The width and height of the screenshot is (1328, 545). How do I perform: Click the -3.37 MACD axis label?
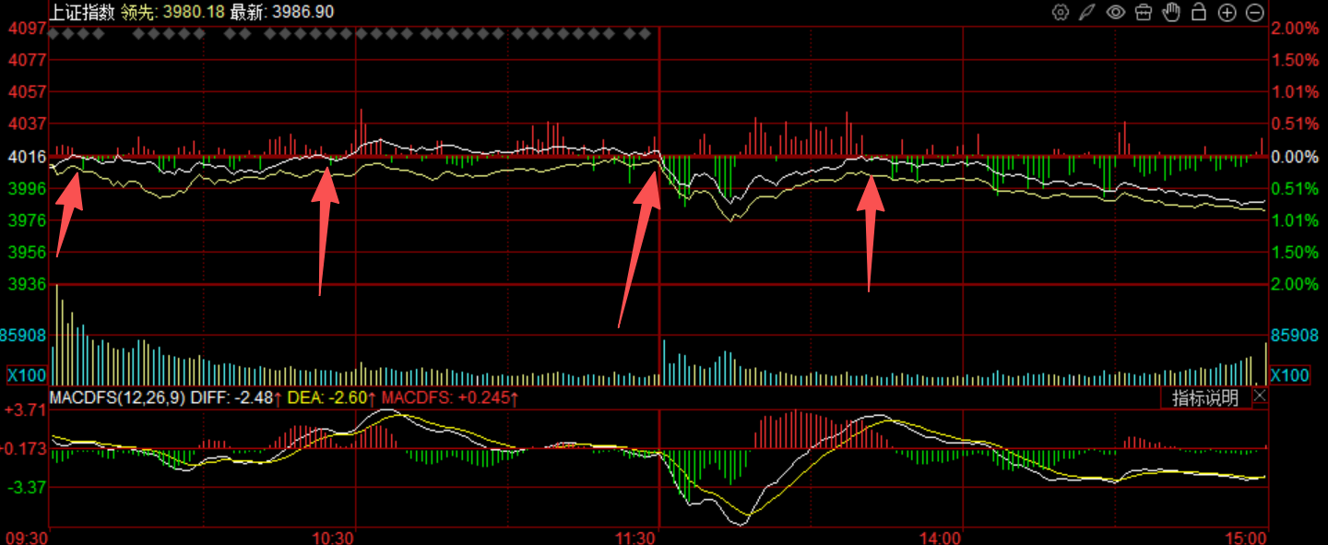[27, 487]
